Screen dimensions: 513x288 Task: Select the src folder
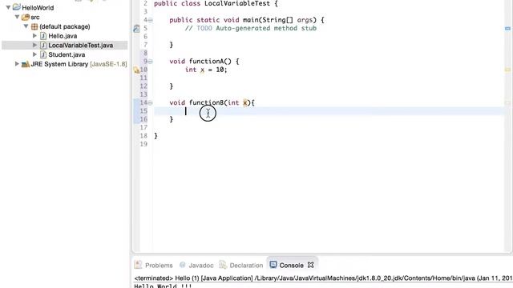(x=35, y=17)
